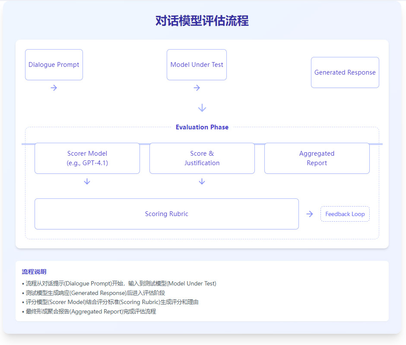Screen dimensions: 406x345
Task: Click the bullet starting with 流程从对话提示
Action: 119,283
